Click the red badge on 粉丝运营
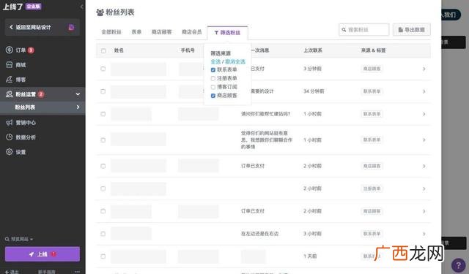 click(x=41, y=94)
